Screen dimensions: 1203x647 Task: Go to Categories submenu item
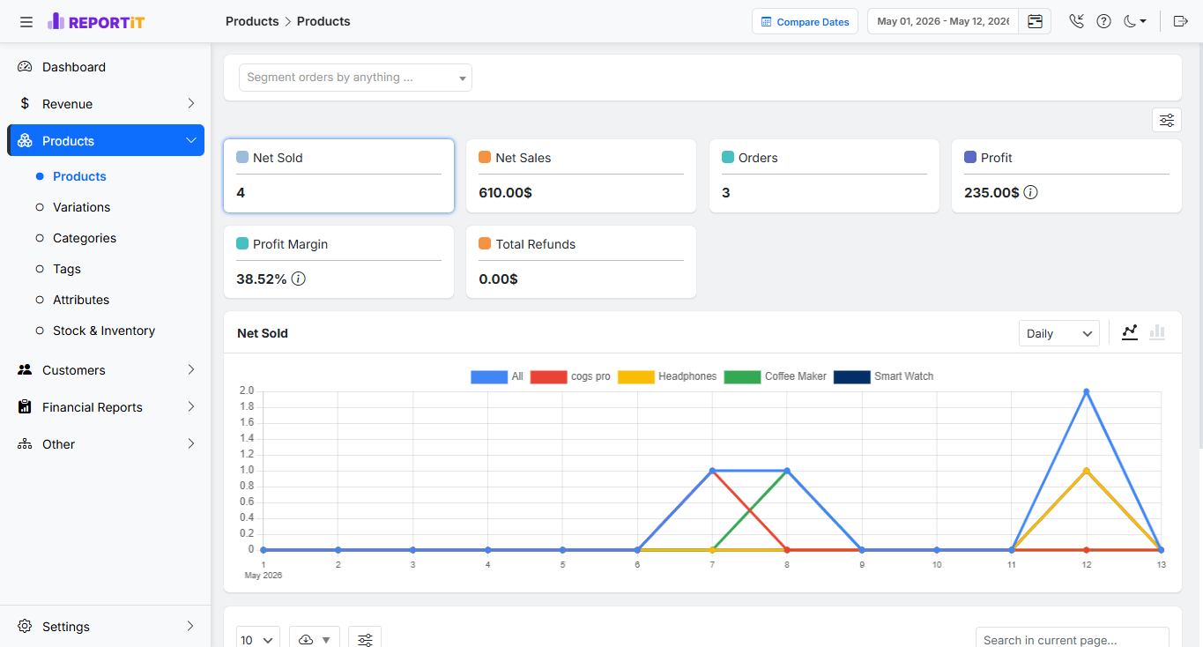tap(85, 238)
